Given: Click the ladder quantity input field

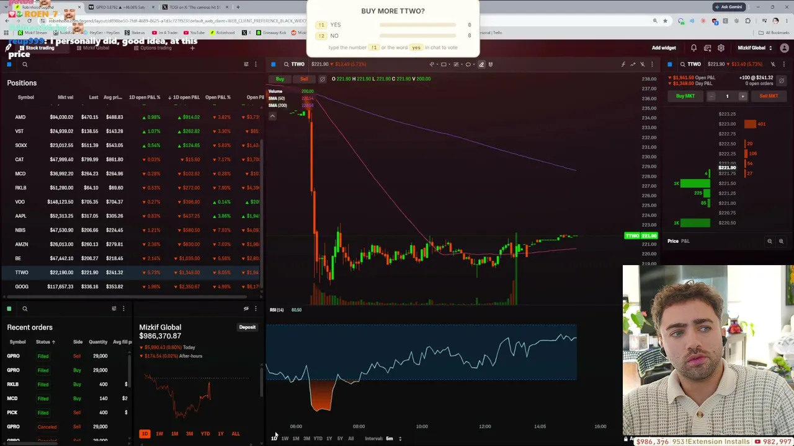Looking at the screenshot, I should 727,96.
